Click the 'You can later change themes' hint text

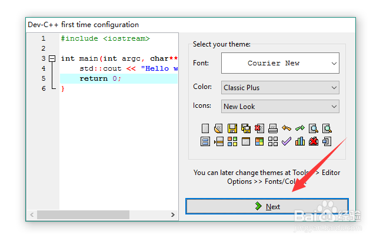267,177
